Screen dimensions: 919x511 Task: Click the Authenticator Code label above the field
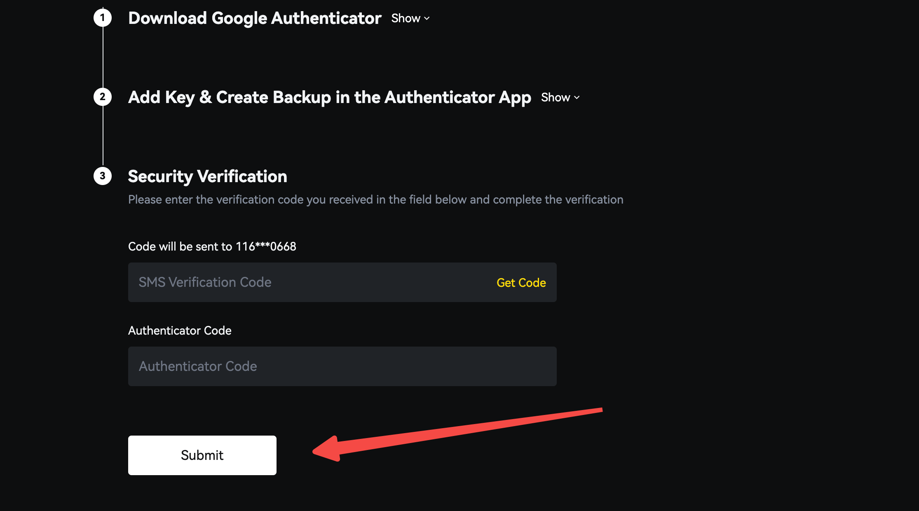[180, 331]
